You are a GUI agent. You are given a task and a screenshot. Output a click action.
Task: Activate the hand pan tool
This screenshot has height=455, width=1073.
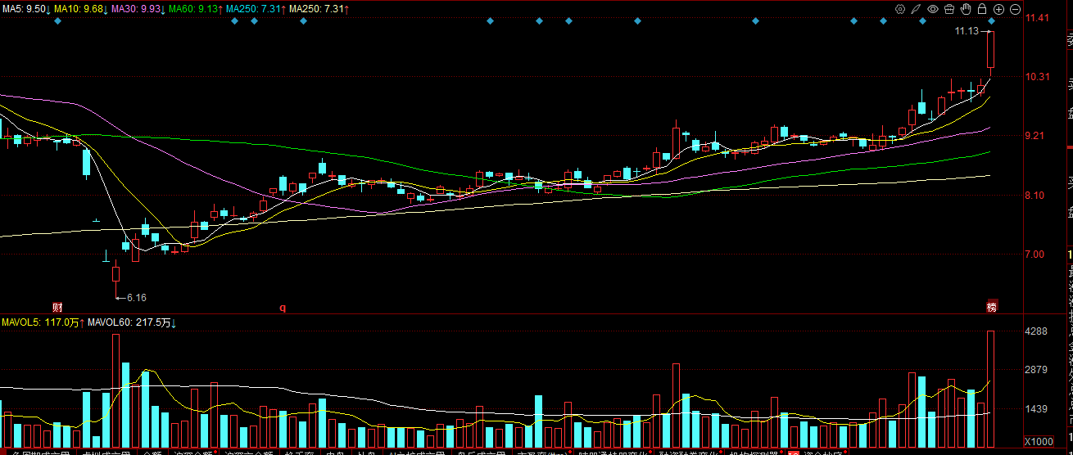(x=966, y=9)
